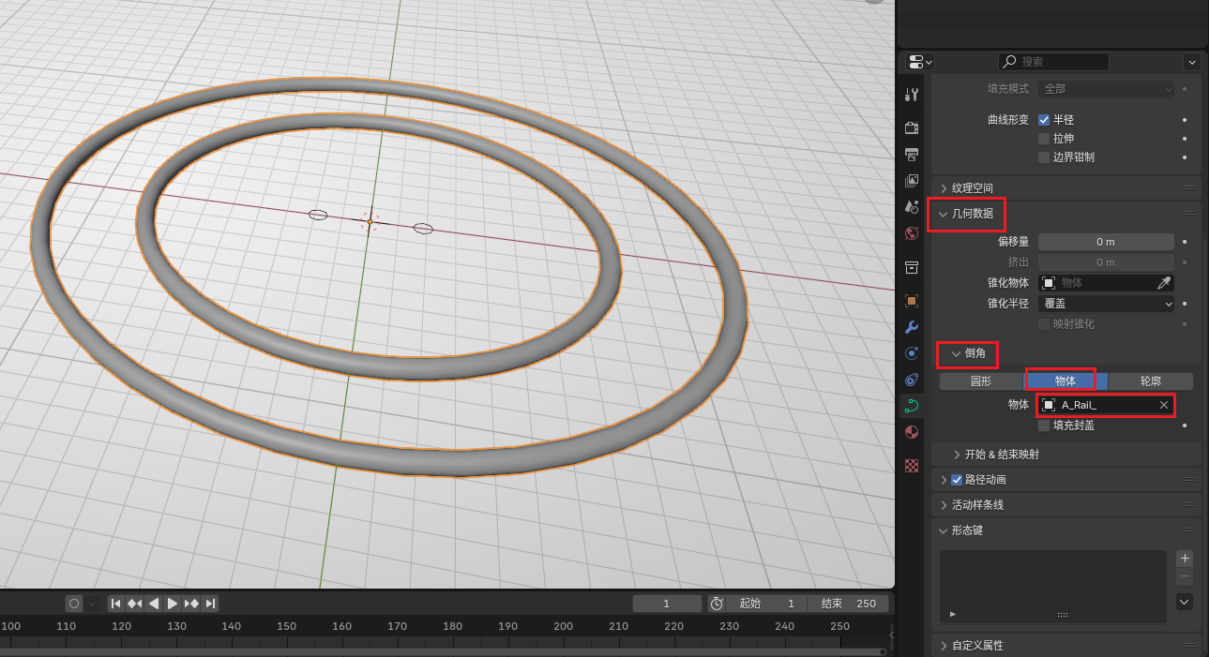This screenshot has width=1209, height=657.
Task: Clear the A_Rail_ bevel object with X
Action: coord(1164,405)
